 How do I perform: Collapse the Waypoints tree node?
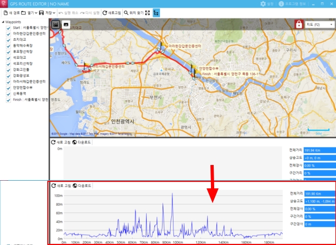[x=3, y=22]
